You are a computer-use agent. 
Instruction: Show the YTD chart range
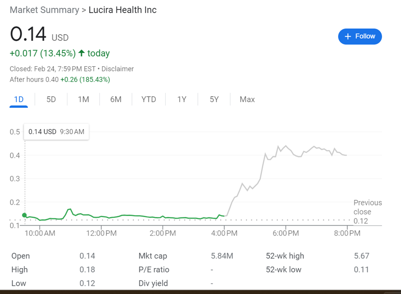pyautogui.click(x=148, y=99)
